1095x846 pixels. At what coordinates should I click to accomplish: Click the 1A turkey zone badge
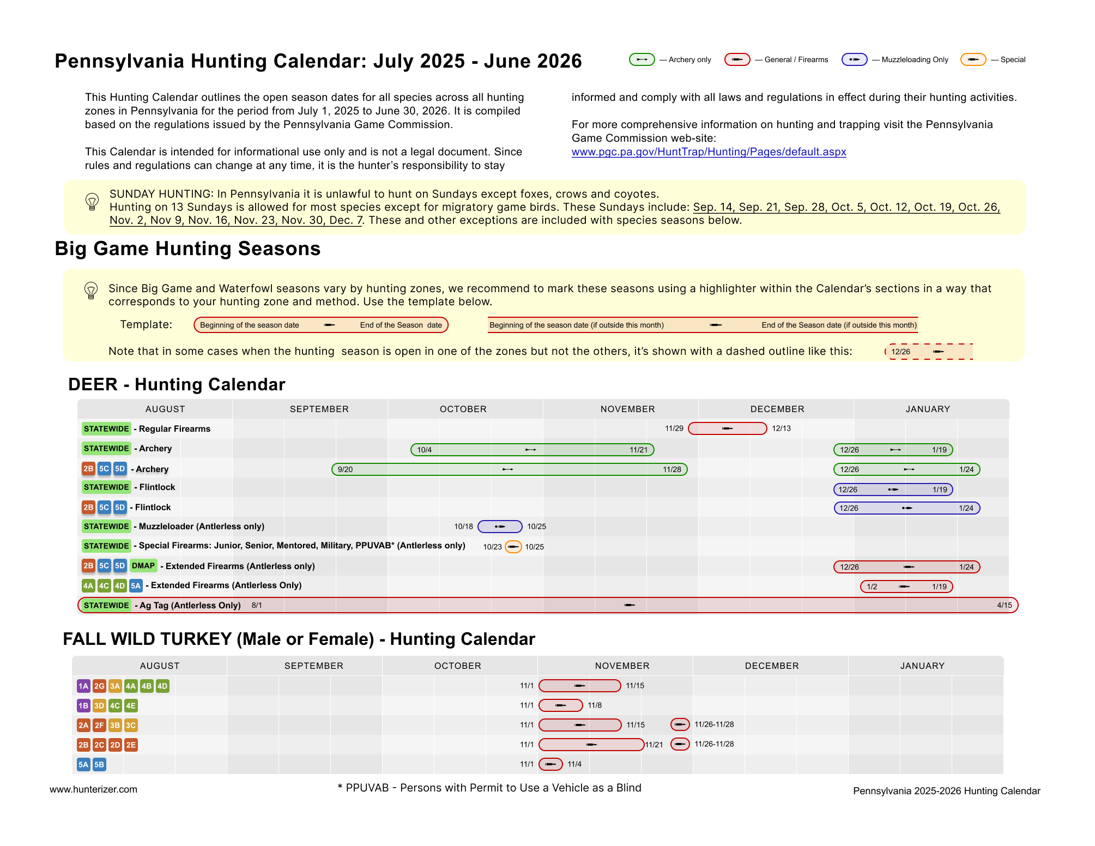tap(83, 686)
